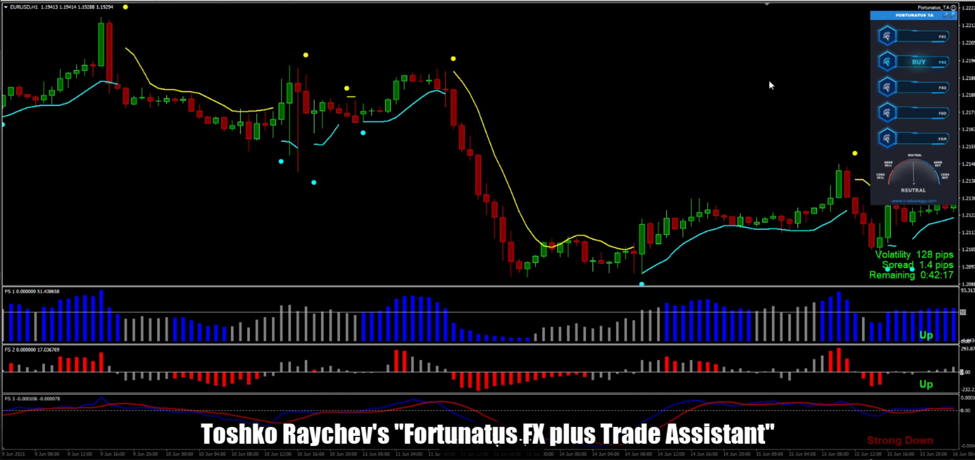Click the FS 1 indicator histogram label

click(31, 291)
